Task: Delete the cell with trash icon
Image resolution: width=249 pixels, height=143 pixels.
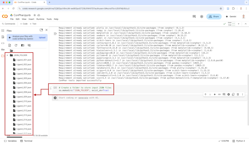Action: point(238,95)
